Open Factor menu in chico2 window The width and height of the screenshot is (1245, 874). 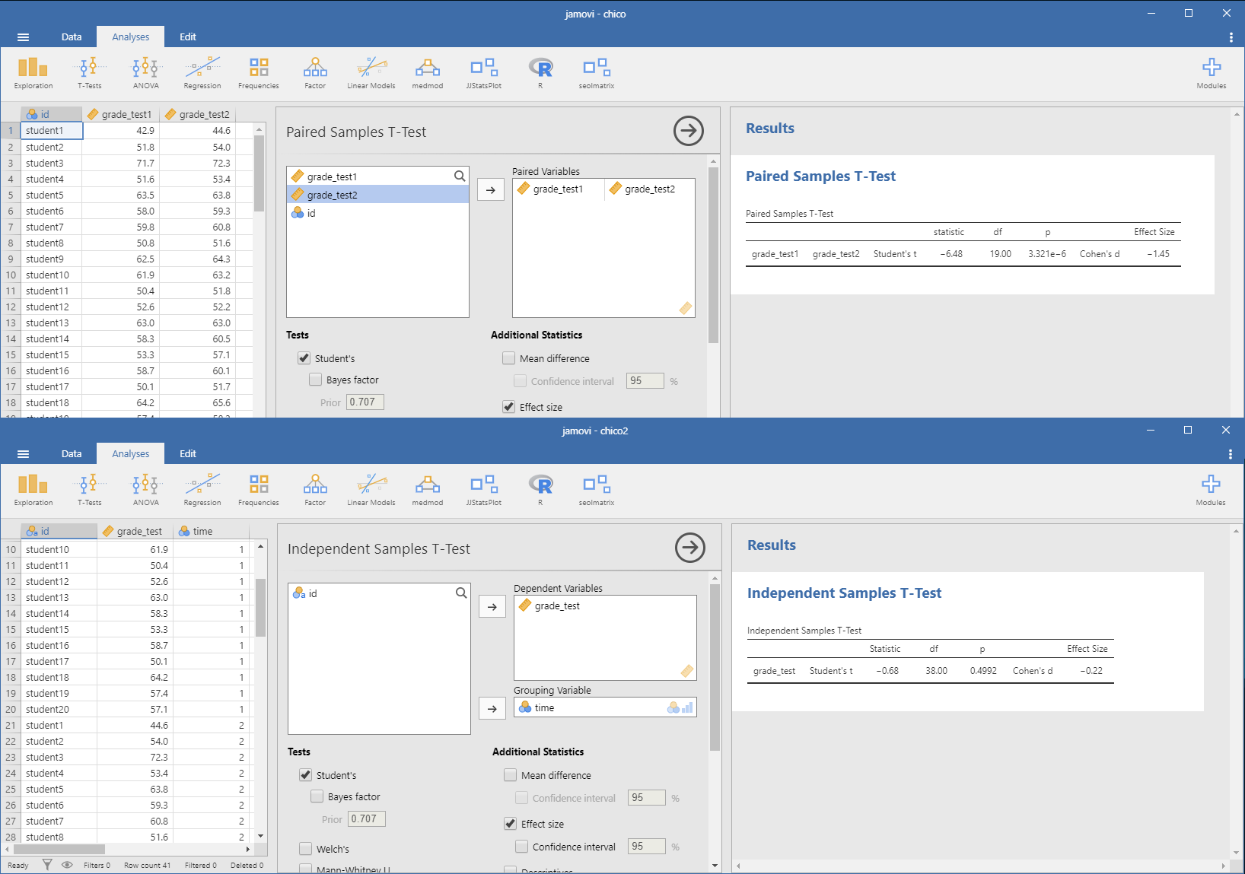pyautogui.click(x=315, y=491)
